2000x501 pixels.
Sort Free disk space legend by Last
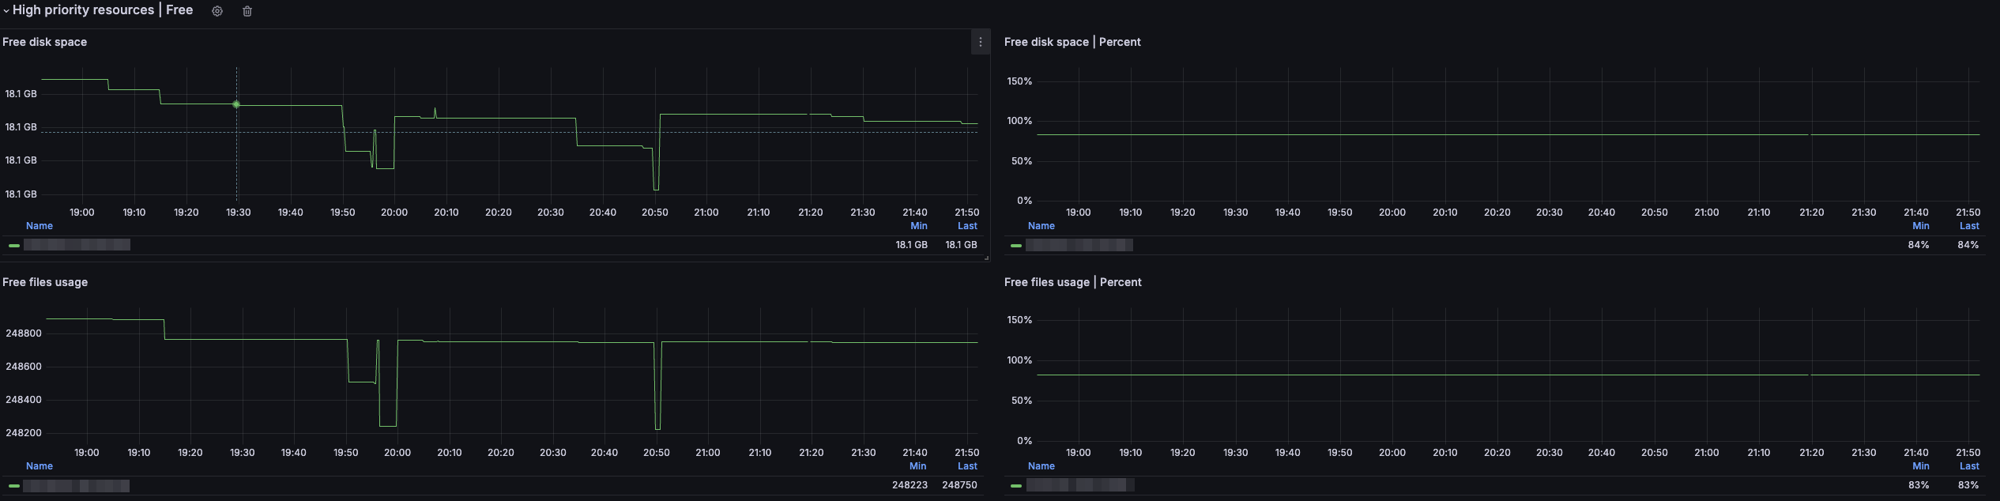(x=967, y=226)
